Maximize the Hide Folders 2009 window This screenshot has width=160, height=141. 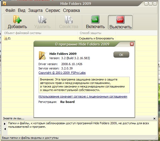pos(151,4)
